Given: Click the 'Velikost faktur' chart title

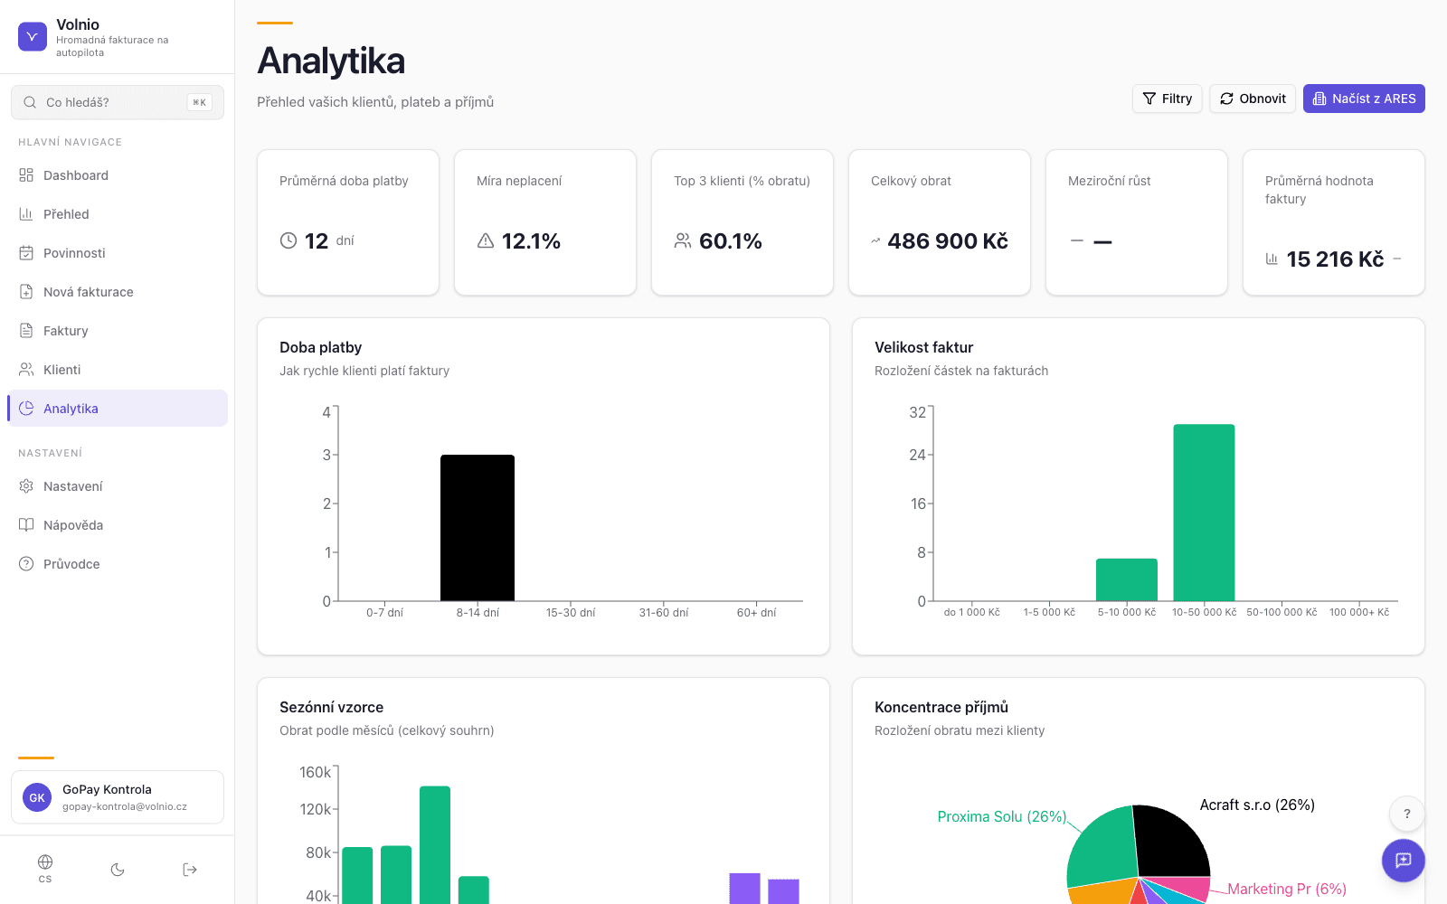Looking at the screenshot, I should pos(923,347).
